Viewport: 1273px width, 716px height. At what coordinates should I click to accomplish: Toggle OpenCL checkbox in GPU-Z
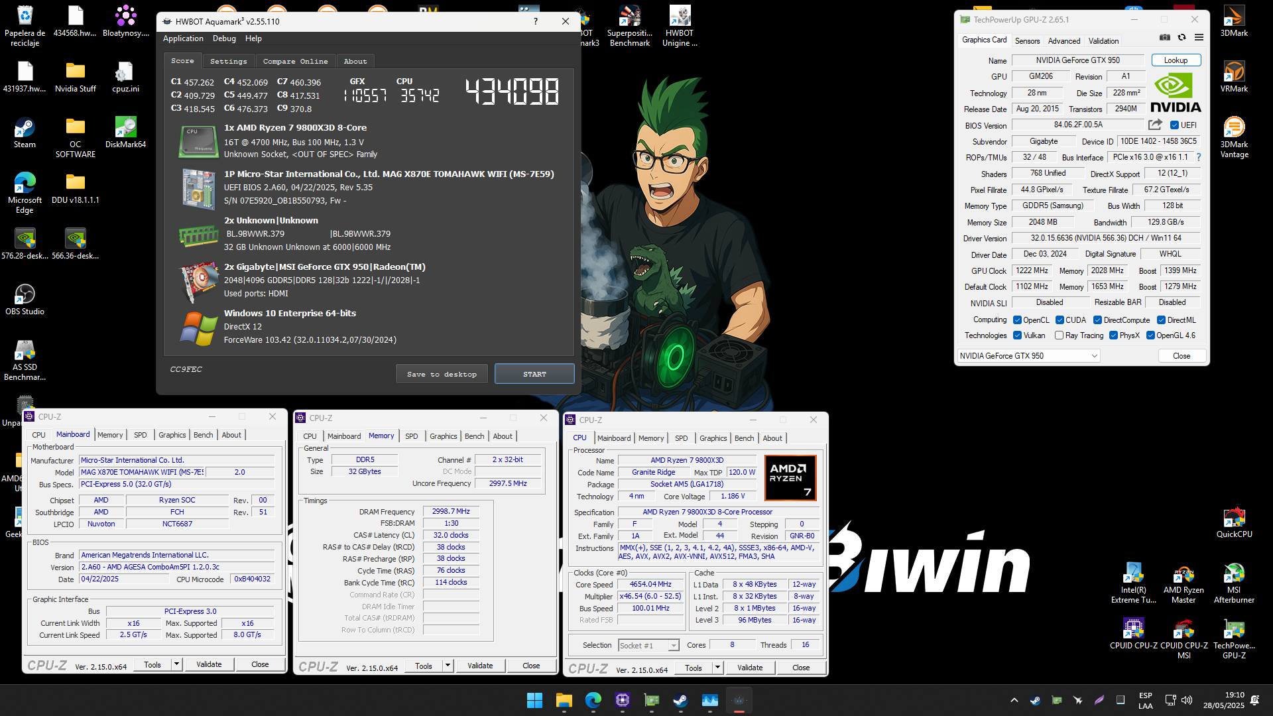[x=1017, y=320]
